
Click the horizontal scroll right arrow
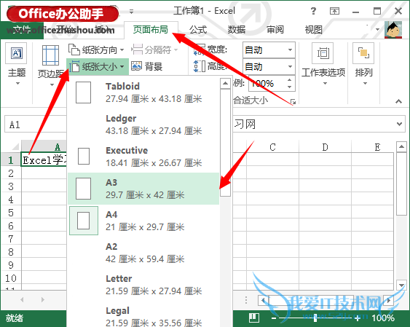(389, 300)
